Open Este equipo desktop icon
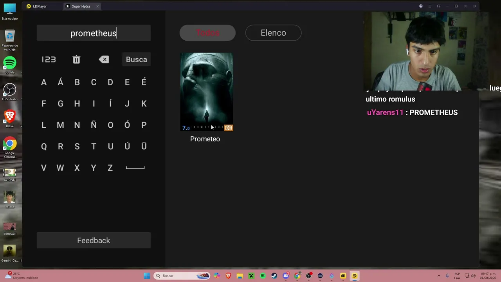Screen dimensions: 501x282 [x=10, y=11]
